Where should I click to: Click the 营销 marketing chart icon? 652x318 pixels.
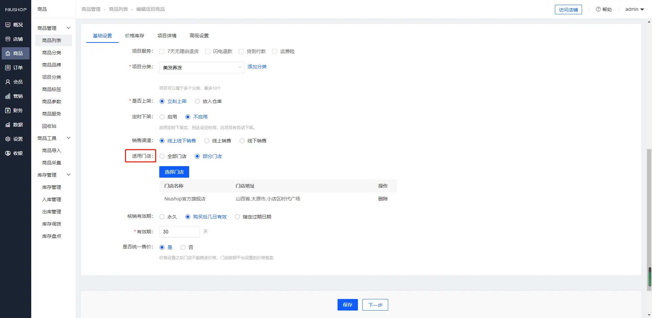click(x=8, y=96)
